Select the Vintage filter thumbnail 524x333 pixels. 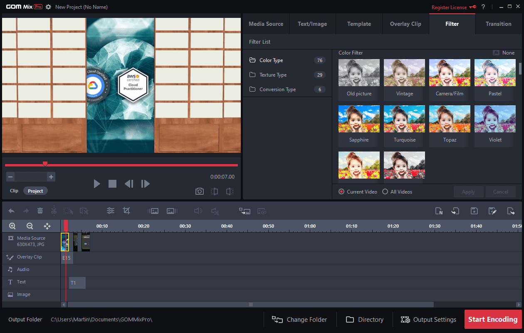[404, 79]
